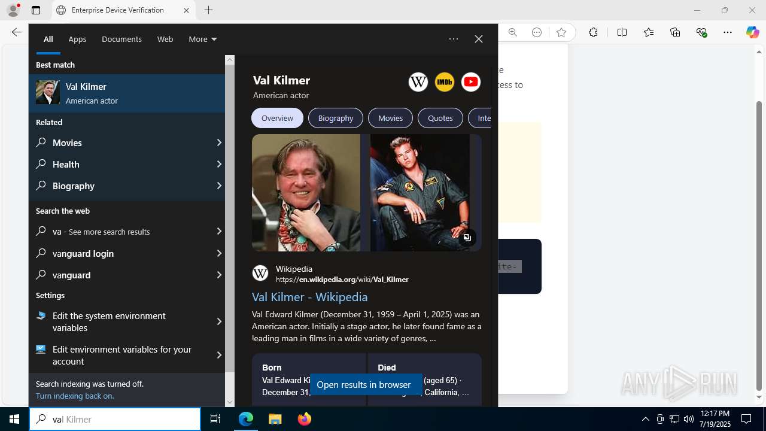Open the Windows Start button
Viewport: 766px width, 431px height.
[x=14, y=419]
